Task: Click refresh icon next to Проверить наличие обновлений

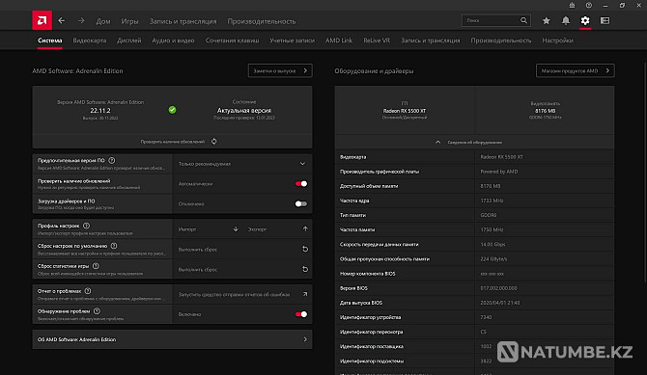Action: (x=213, y=142)
